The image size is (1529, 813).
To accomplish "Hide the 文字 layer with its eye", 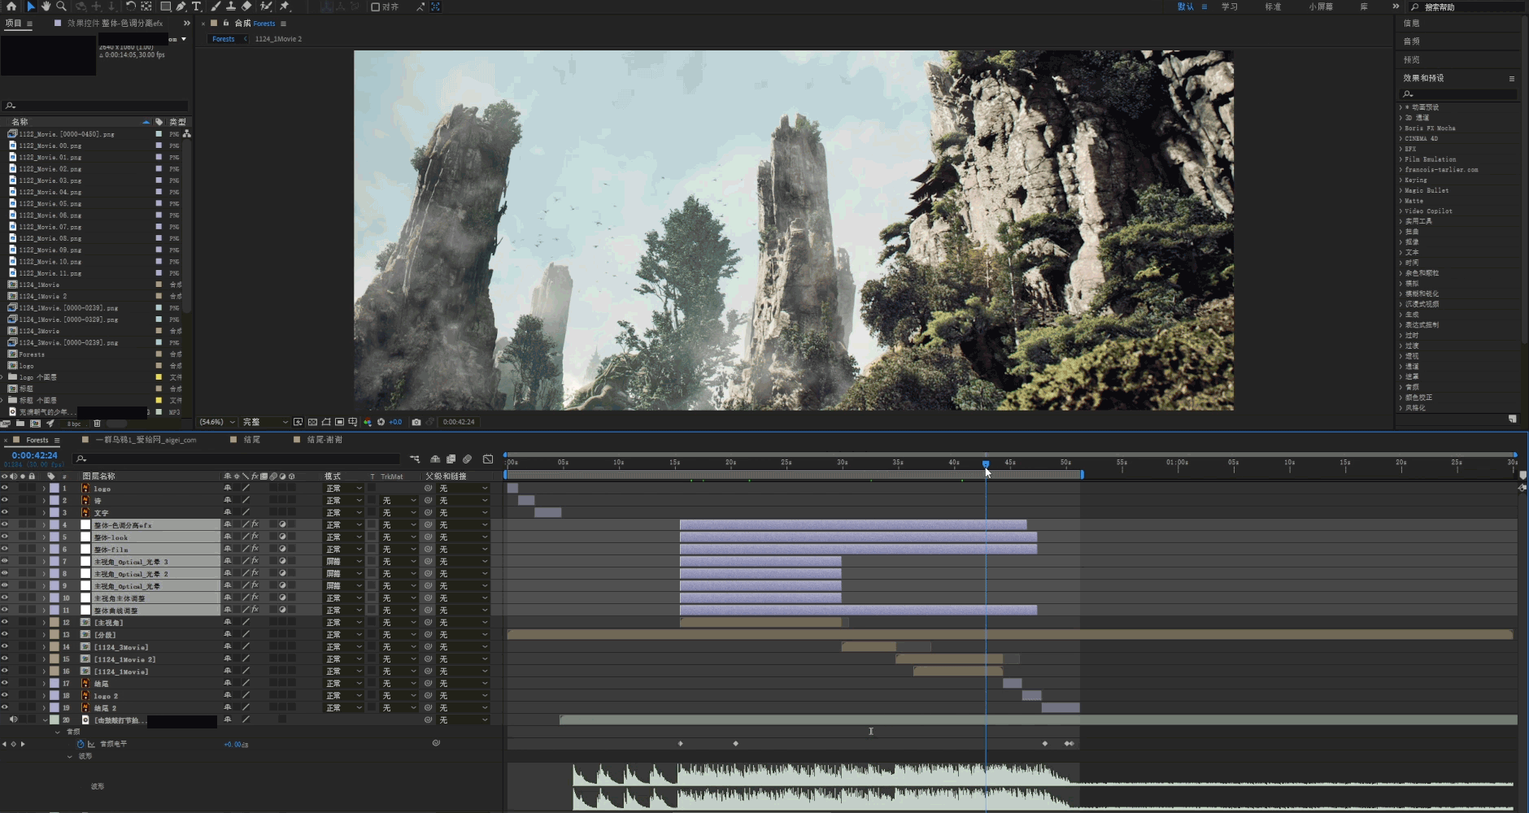I will click(x=5, y=513).
